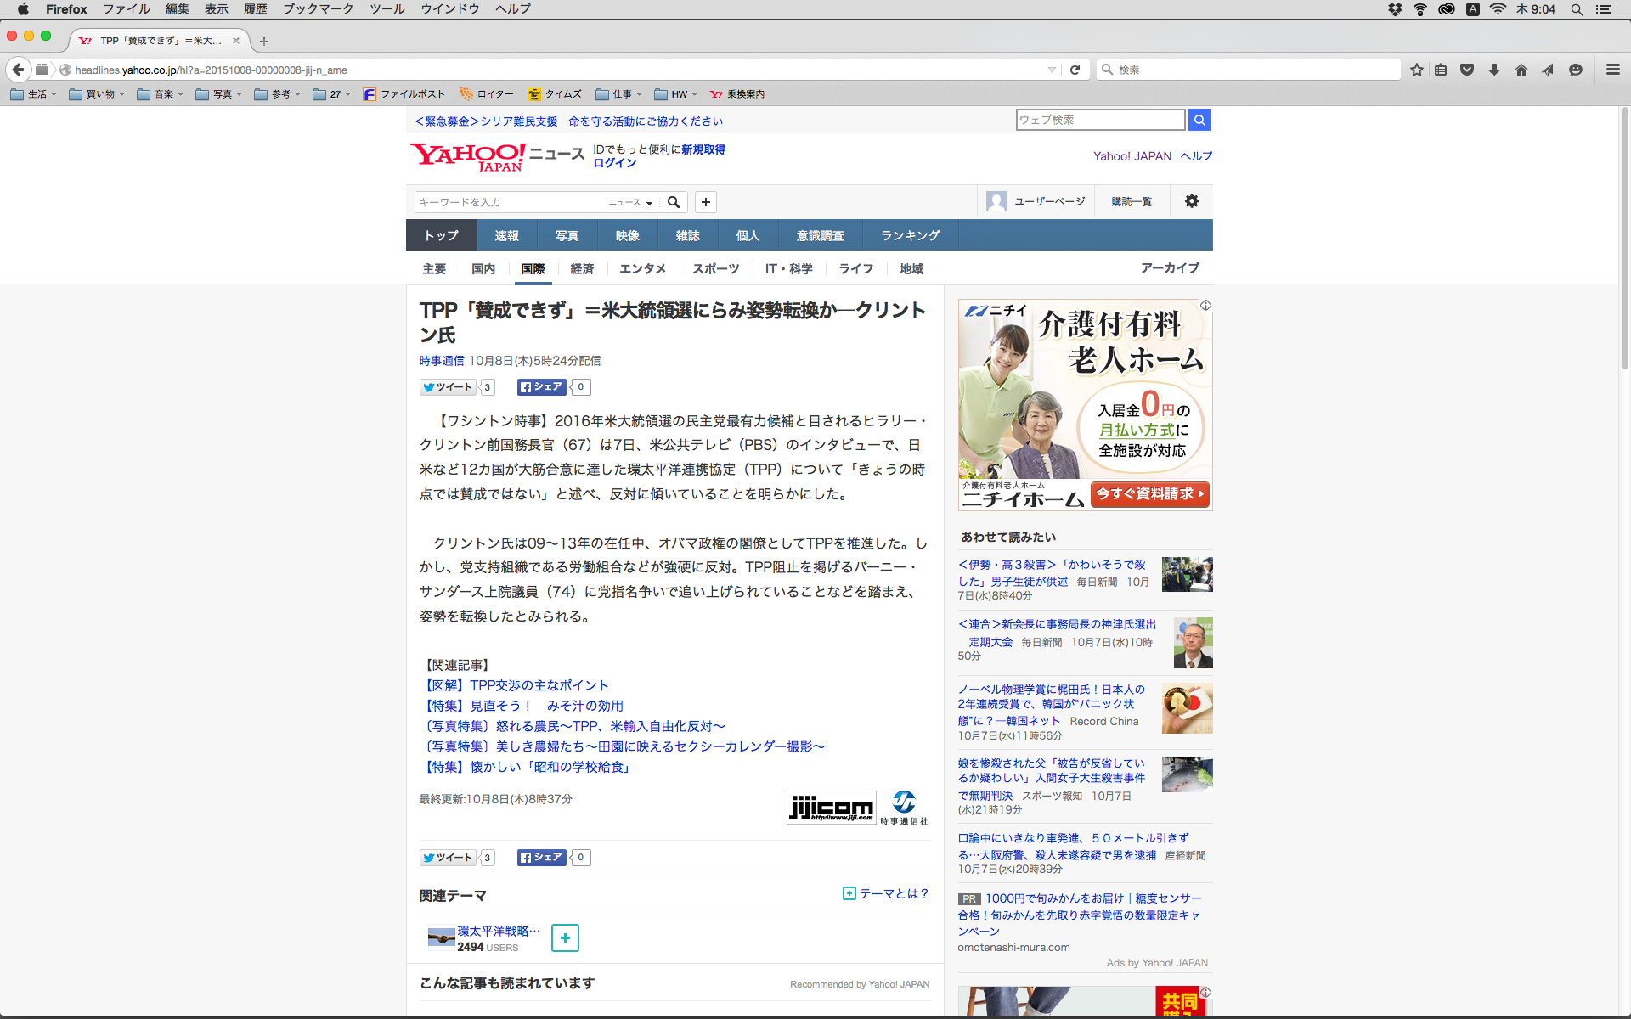Toggle the follow plus button for the 環太平洋戦略 theme
Screen dimensions: 1631x1019
pyautogui.click(x=565, y=937)
